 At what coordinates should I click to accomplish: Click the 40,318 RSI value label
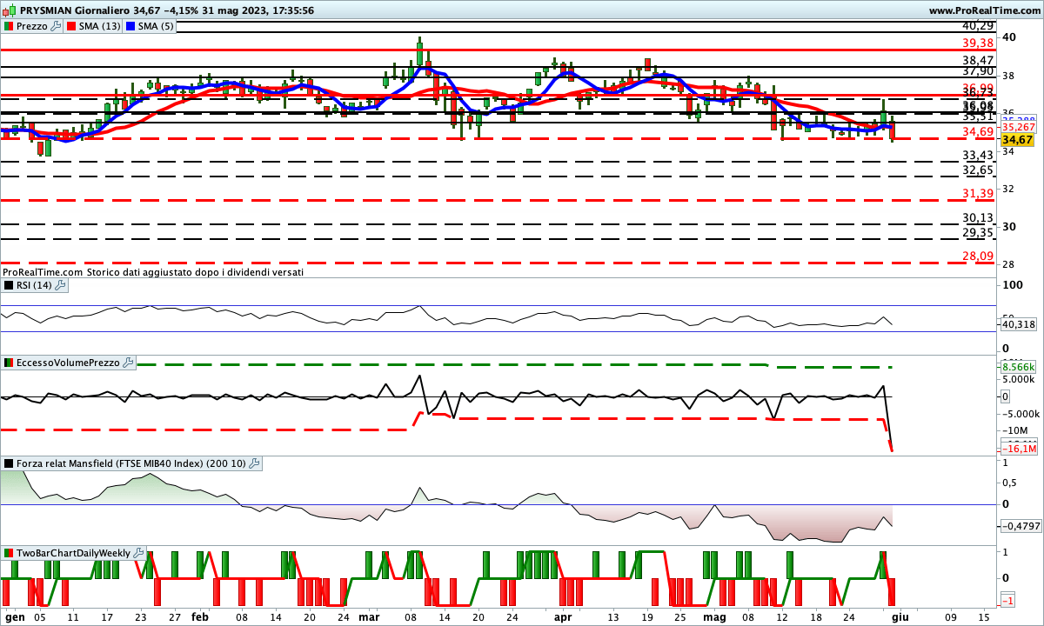click(1018, 324)
